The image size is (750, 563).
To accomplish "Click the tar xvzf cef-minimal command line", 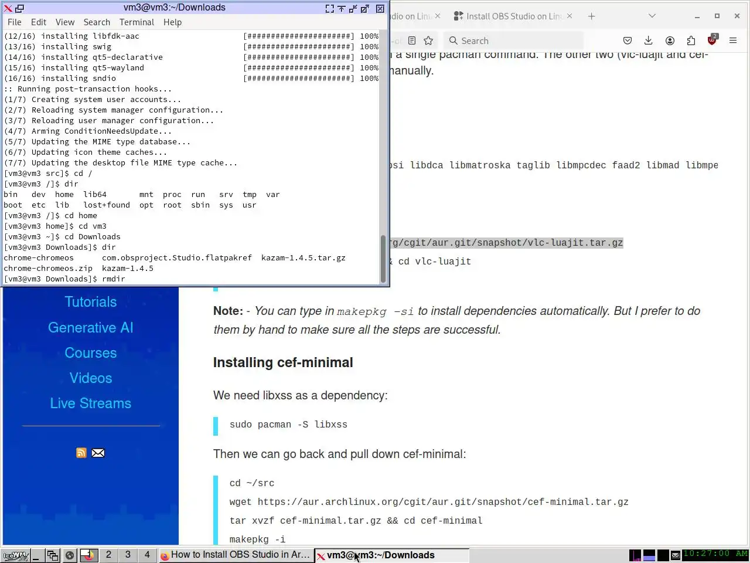I will pyautogui.click(x=356, y=521).
